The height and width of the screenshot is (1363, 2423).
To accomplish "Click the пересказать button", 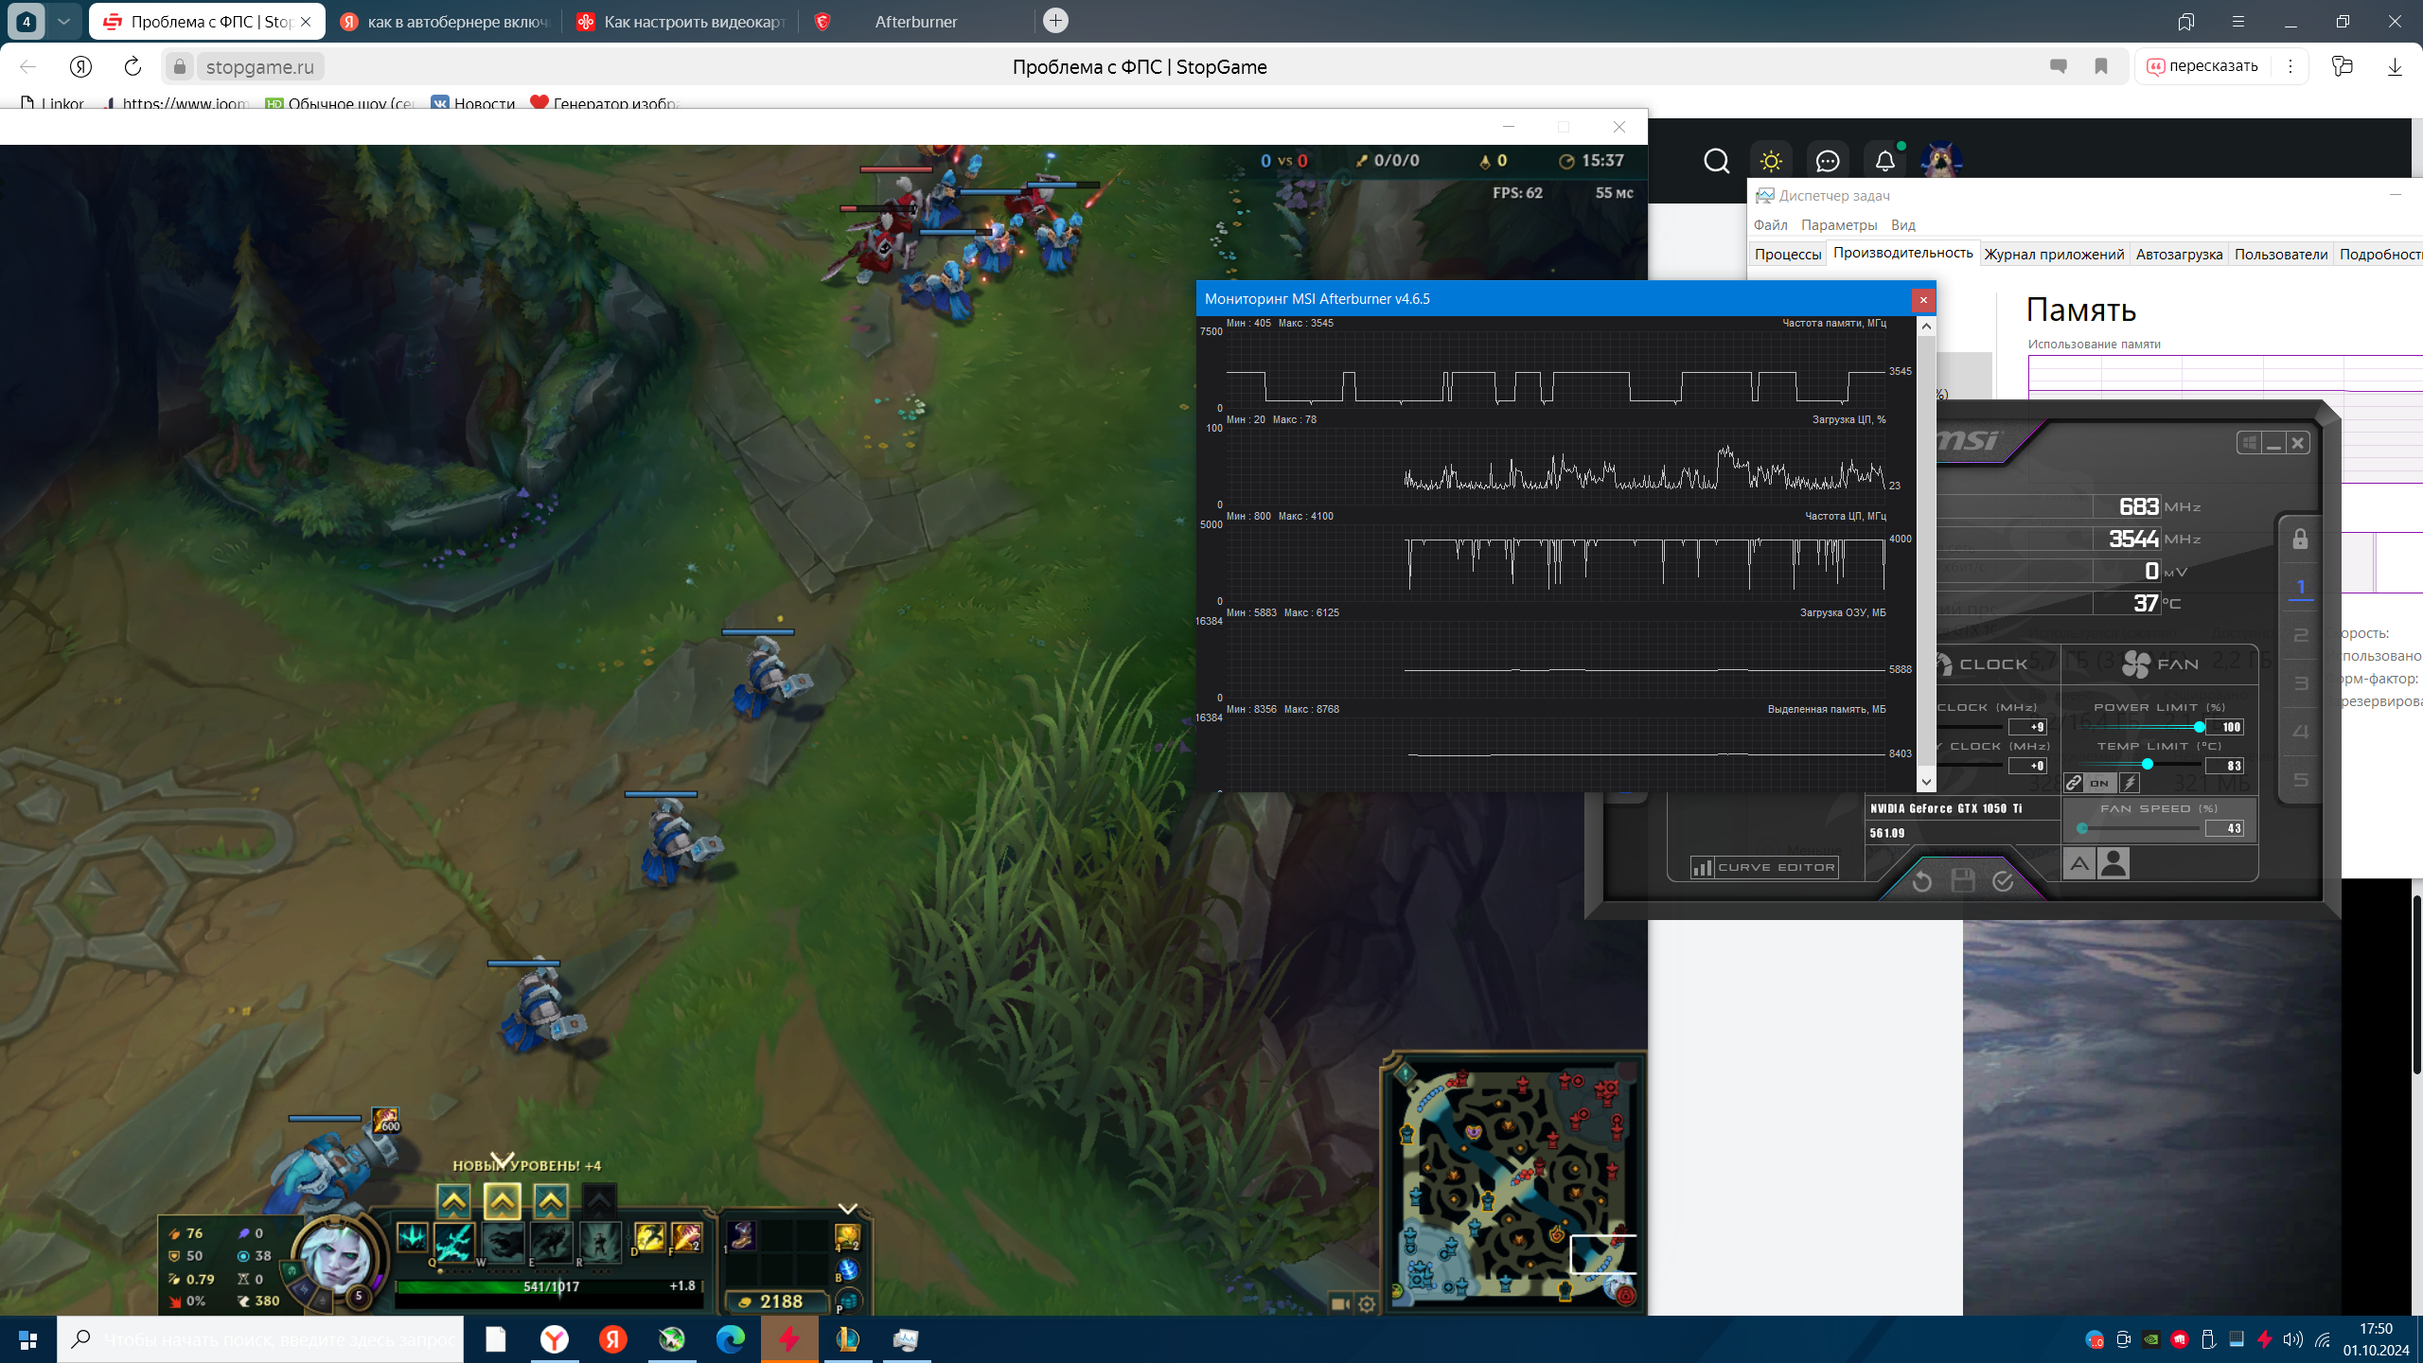I will click(x=2202, y=66).
